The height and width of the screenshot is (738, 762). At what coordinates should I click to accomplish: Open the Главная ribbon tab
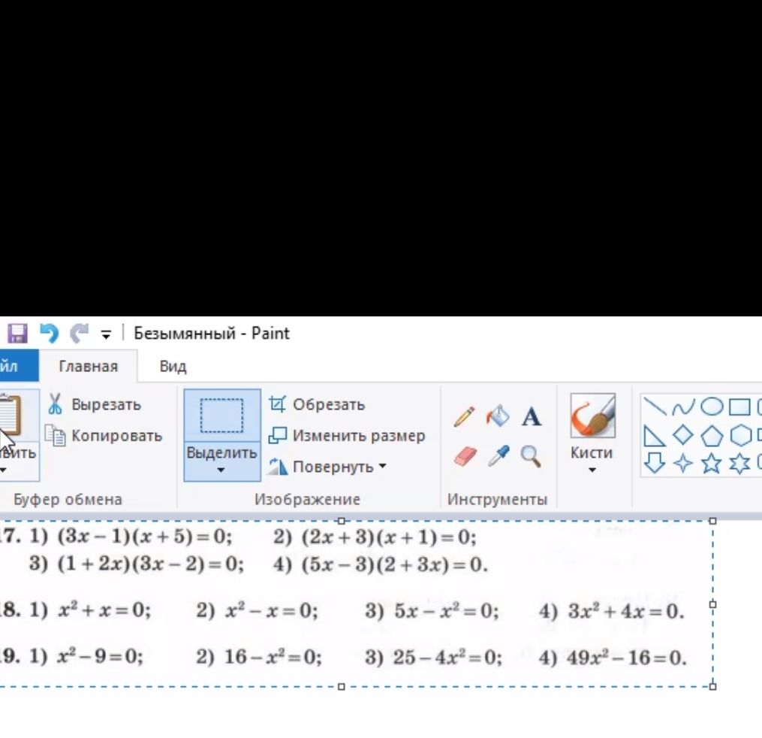89,366
